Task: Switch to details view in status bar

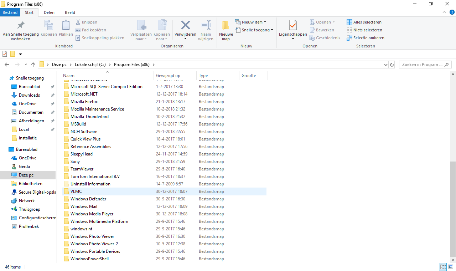Action: [443, 267]
